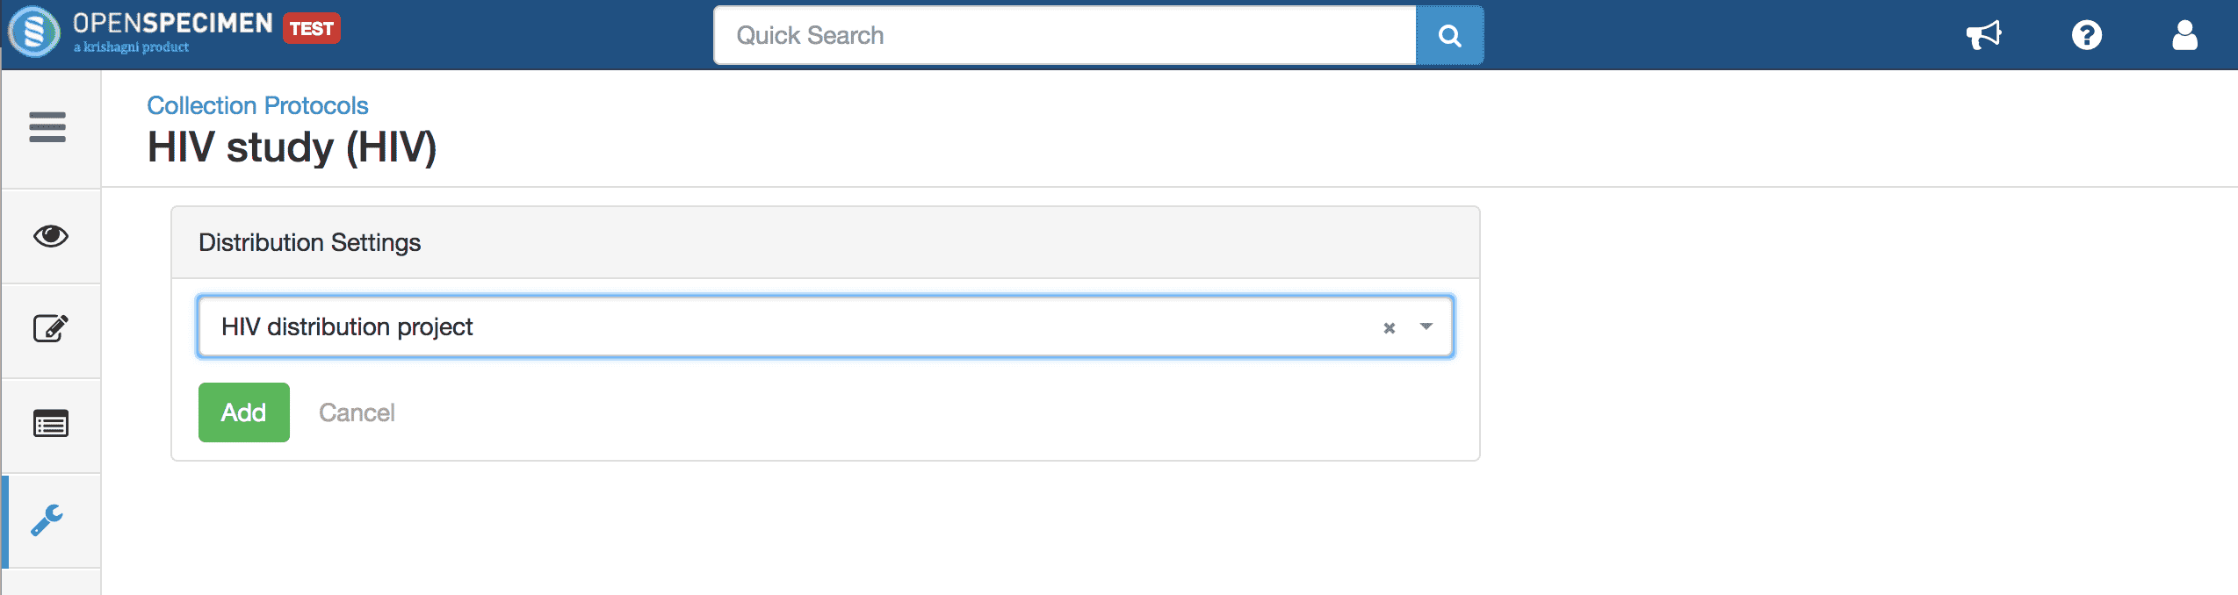This screenshot has width=2238, height=595.
Task: Open the user profile icon
Action: 2184,35
